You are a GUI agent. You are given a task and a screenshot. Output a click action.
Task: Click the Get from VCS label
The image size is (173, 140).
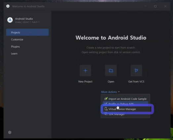click(136, 82)
